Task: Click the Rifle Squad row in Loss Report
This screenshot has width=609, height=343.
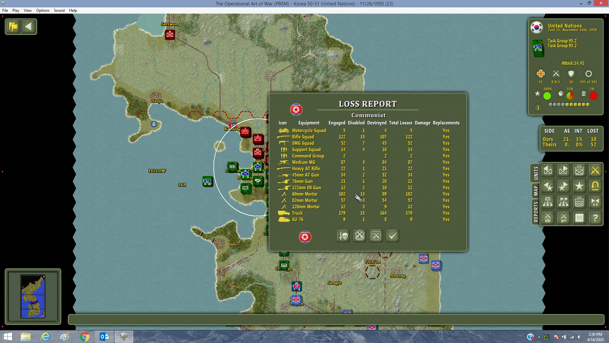Action: [x=368, y=137]
